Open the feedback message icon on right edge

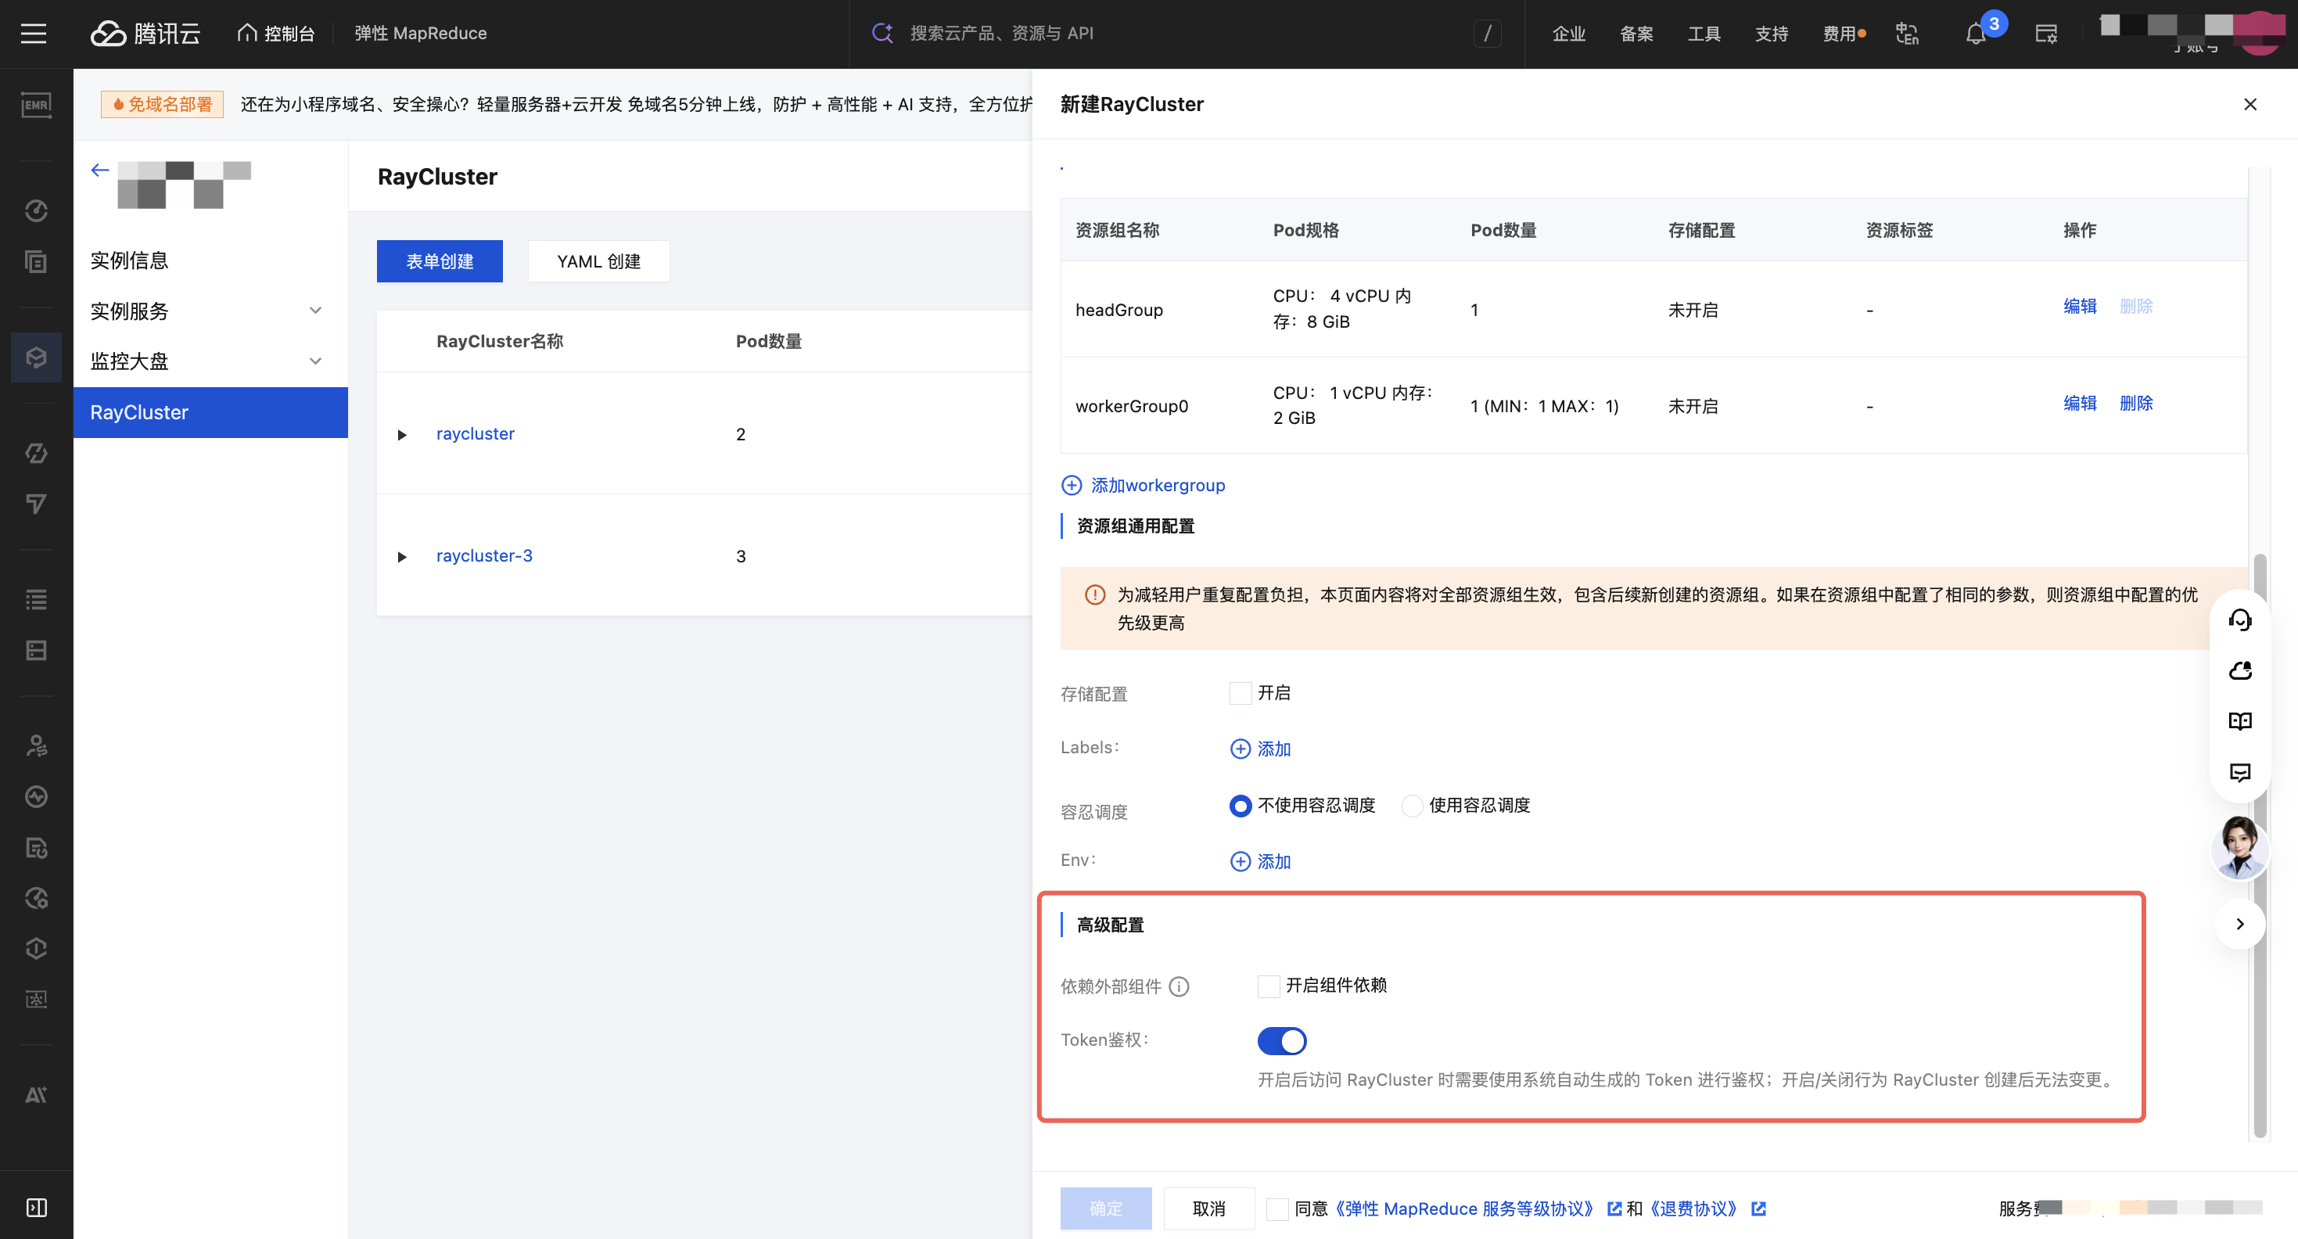click(x=2240, y=771)
